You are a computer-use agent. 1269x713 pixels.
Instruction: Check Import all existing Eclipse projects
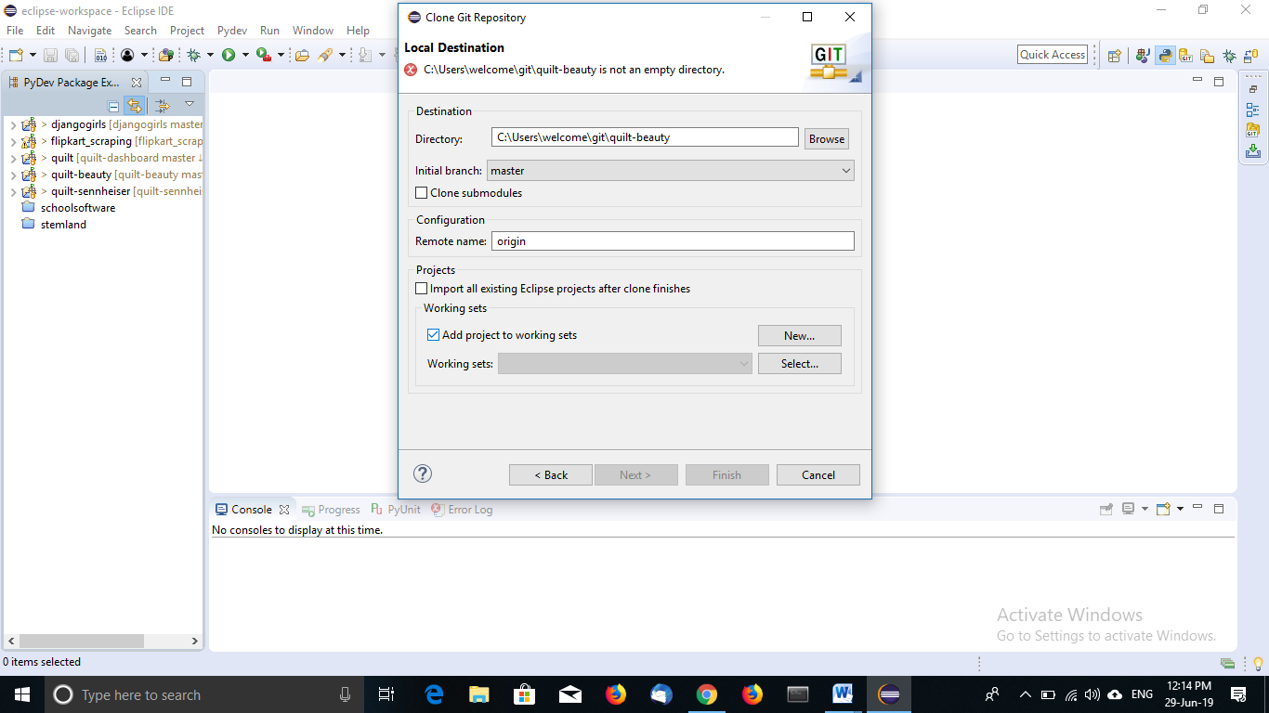pyautogui.click(x=421, y=288)
